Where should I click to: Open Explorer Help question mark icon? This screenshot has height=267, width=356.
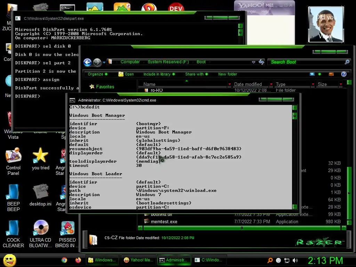coord(344,74)
